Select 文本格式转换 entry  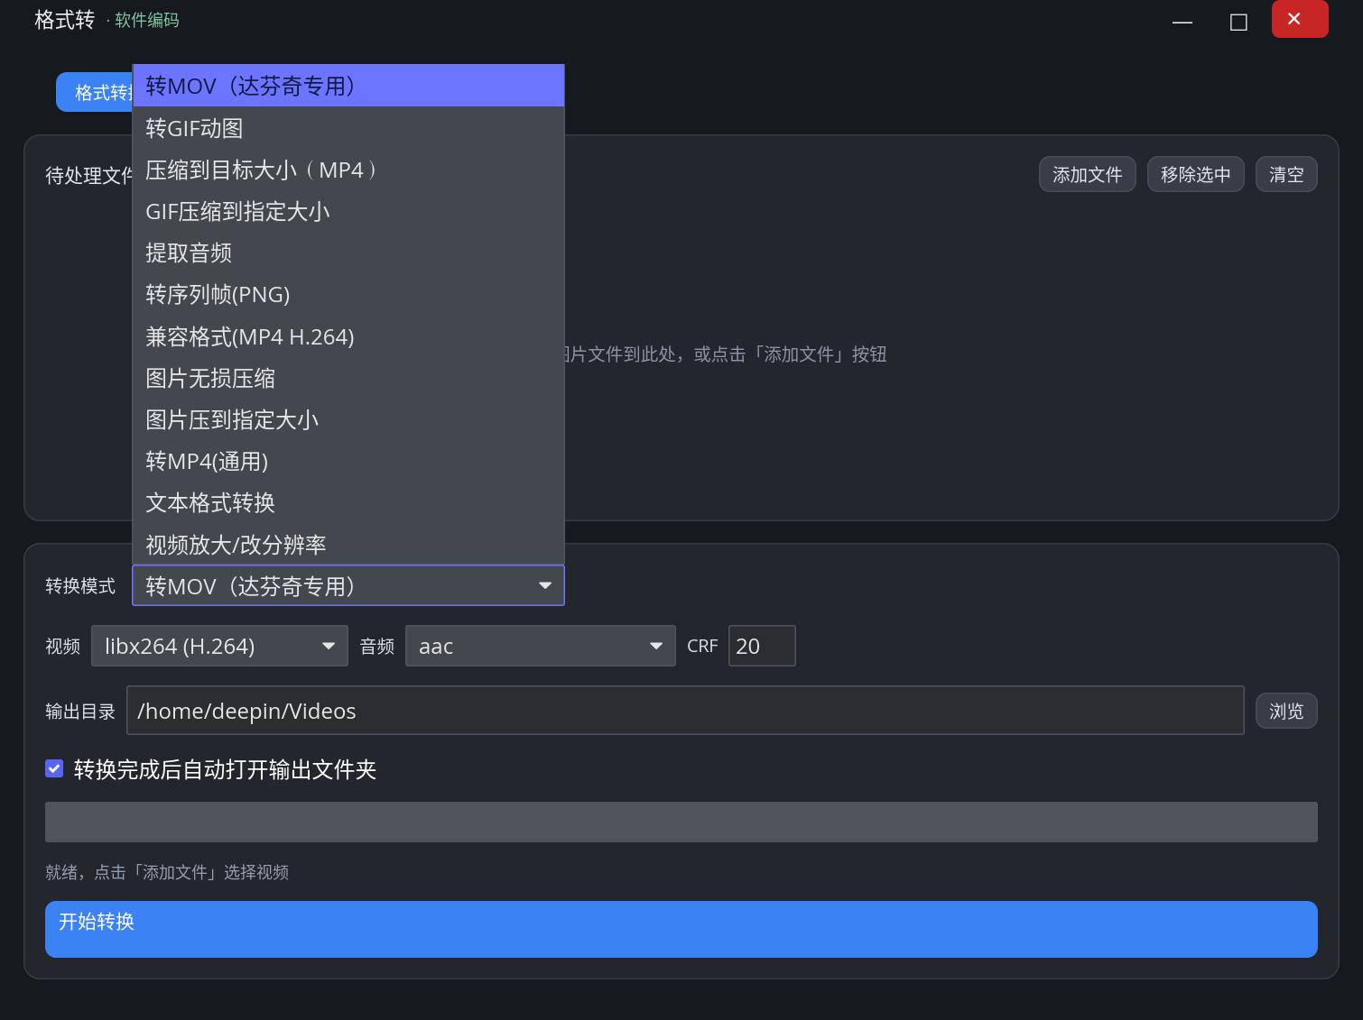(348, 502)
